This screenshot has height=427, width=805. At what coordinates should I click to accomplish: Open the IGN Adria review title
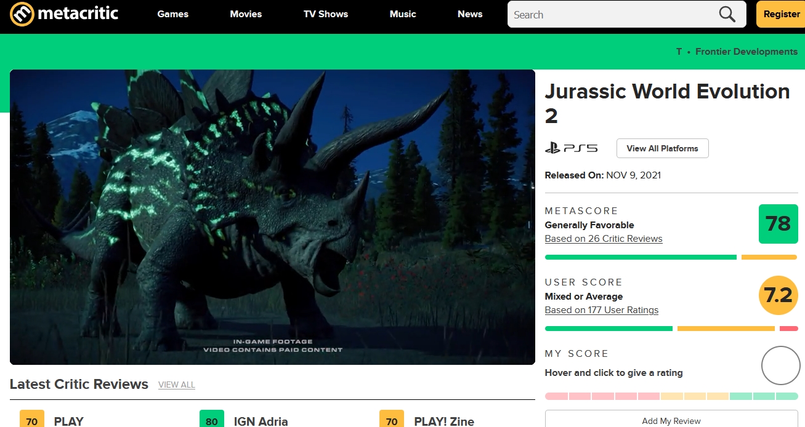pos(261,421)
